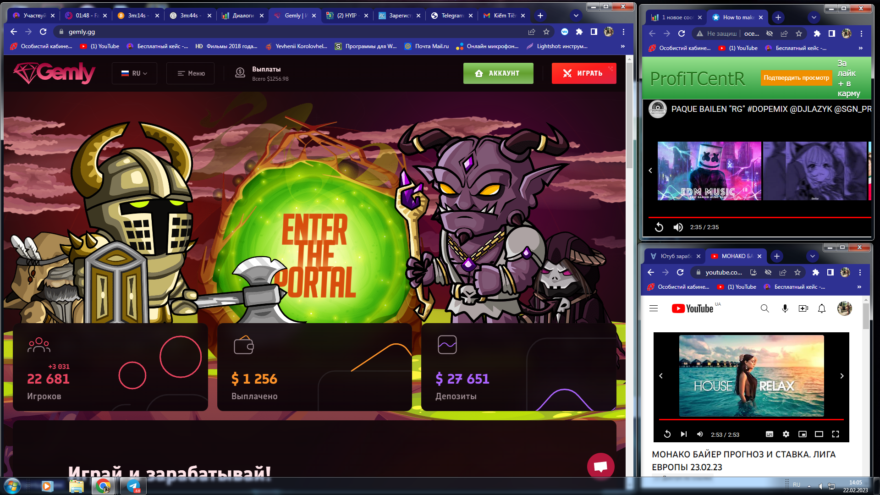Toggle subtitles on the YouTube player
This screenshot has width=880, height=495.
[769, 434]
